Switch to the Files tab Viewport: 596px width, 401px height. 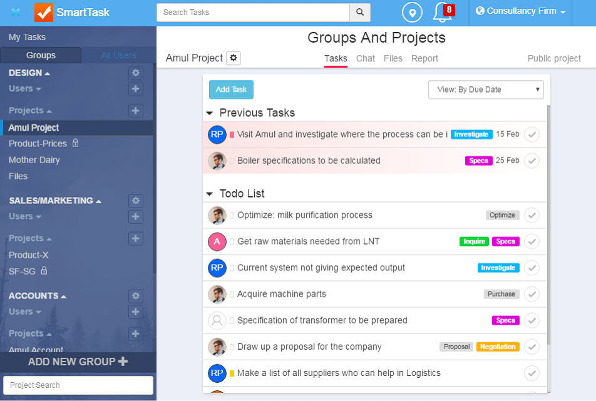[x=393, y=58]
